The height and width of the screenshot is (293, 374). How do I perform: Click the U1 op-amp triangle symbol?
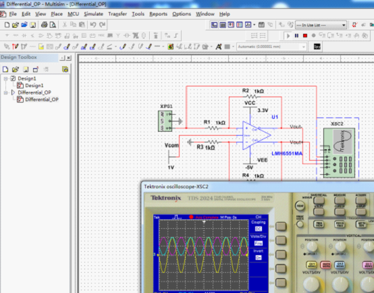pyautogui.click(x=257, y=135)
